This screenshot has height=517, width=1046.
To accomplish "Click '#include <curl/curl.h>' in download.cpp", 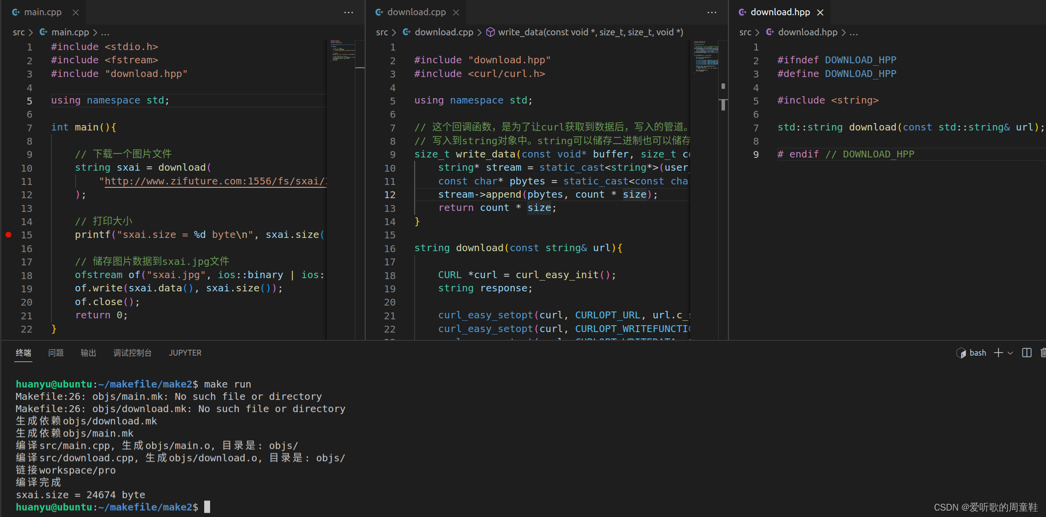I will (x=480, y=74).
